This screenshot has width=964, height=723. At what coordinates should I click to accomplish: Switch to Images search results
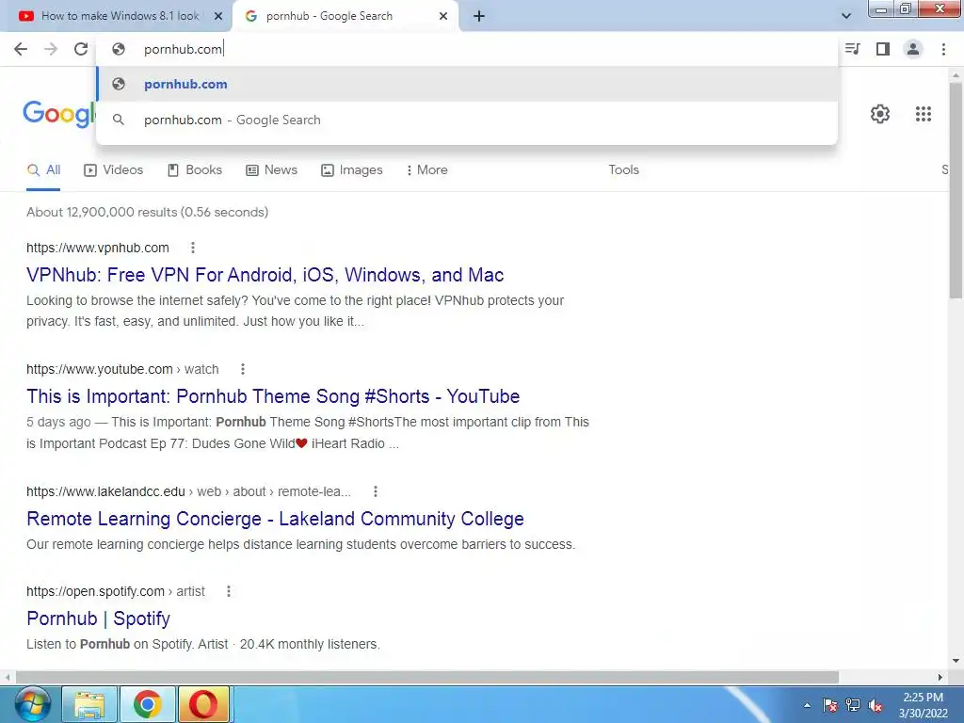tap(352, 170)
